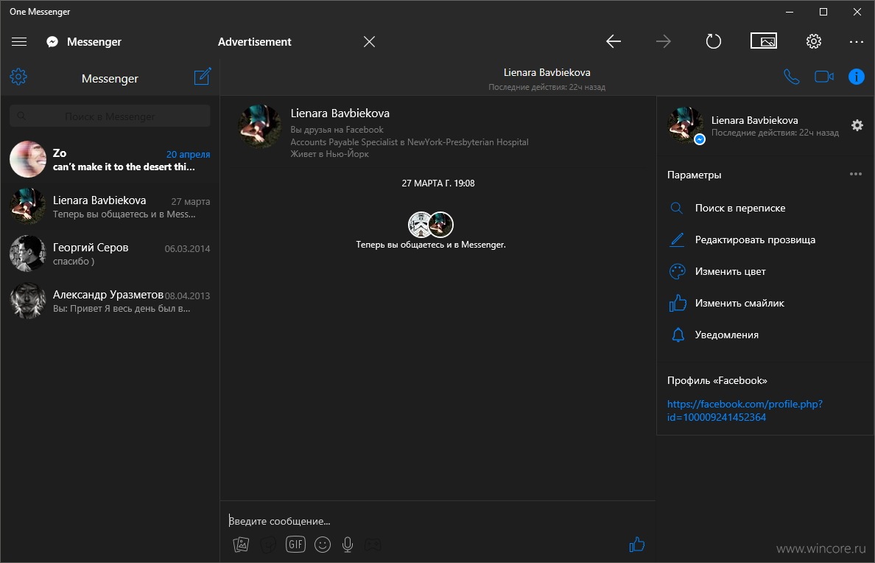Open the GIF picker
This screenshot has width=875, height=563.
coord(296,544)
